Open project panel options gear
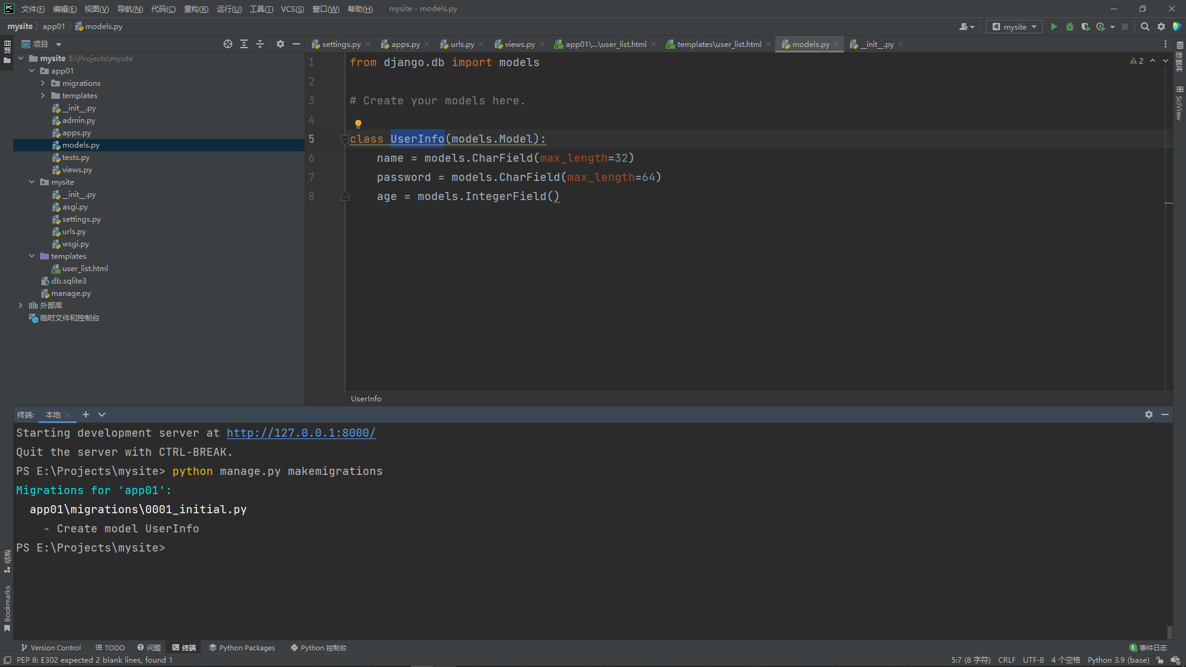1186x667 pixels. tap(280, 44)
